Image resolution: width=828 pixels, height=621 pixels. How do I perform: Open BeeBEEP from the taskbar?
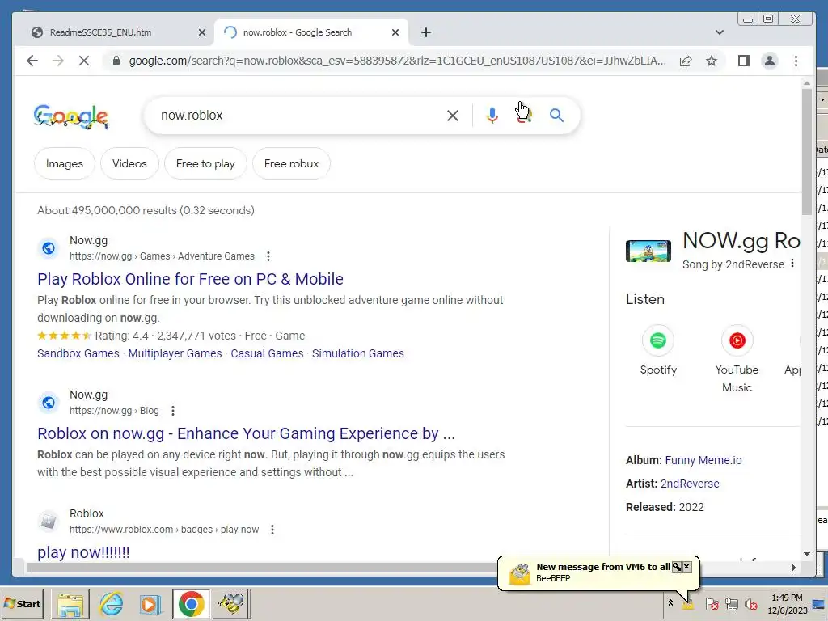coord(230,603)
